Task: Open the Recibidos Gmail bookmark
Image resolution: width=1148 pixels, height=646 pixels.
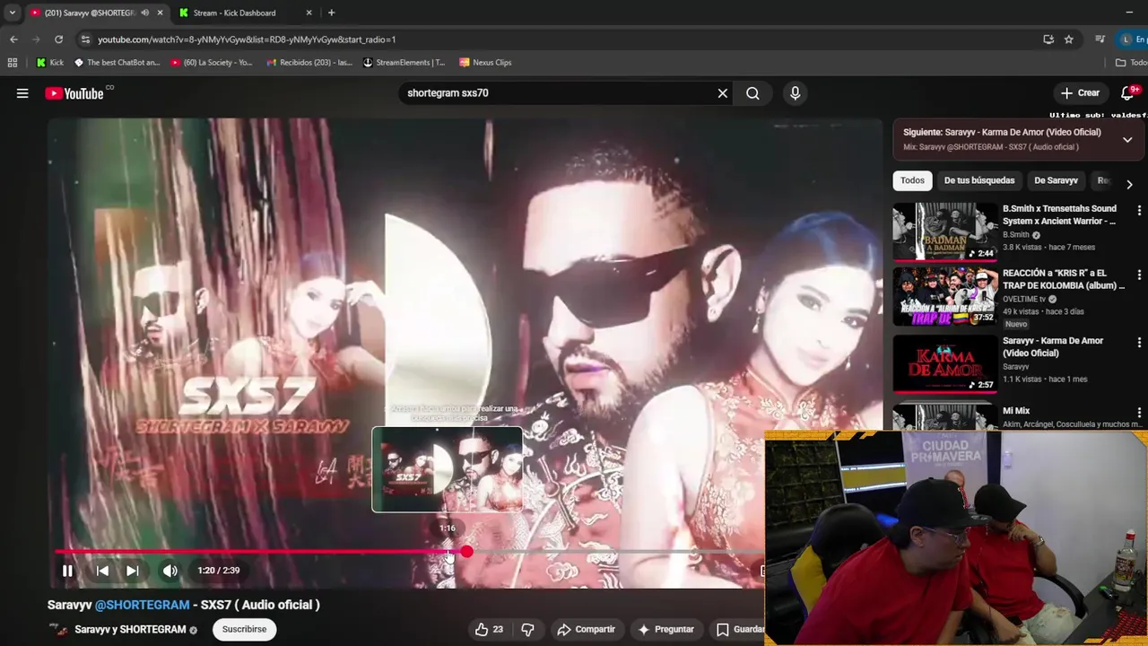Action: (x=309, y=63)
